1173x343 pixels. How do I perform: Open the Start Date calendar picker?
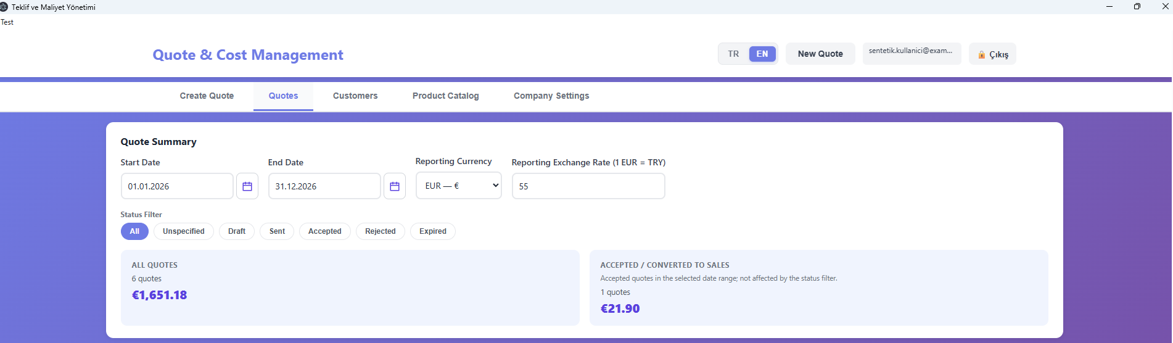point(247,186)
